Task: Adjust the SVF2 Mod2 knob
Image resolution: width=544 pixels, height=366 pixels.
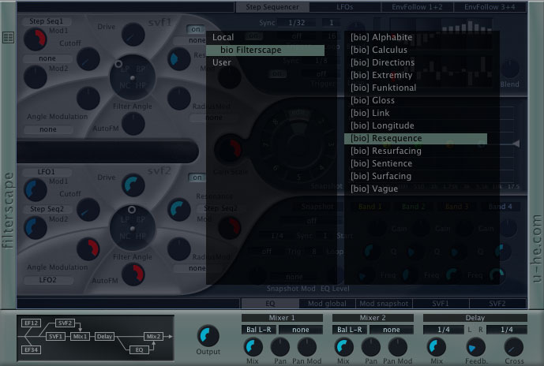Action: click(x=36, y=228)
